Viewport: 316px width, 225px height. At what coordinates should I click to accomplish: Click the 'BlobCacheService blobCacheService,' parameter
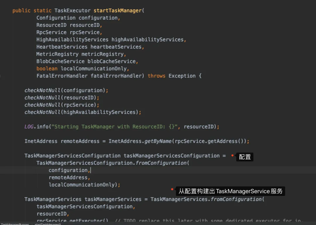87,61
